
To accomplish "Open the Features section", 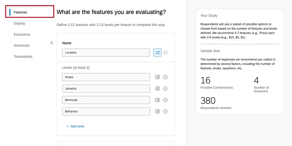I will pyautogui.click(x=21, y=12).
